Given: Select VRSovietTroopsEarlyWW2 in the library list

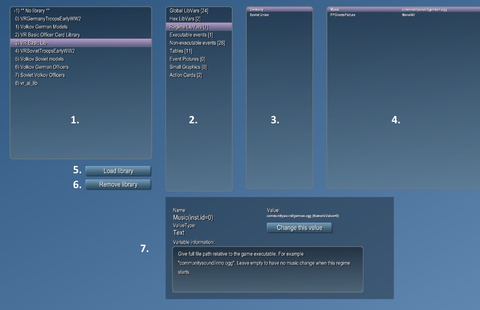Looking at the screenshot, I should point(45,51).
